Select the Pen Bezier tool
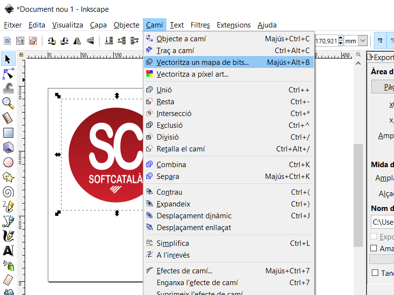Image resolution: width=394 pixels, height=295 pixels. pos(8,221)
